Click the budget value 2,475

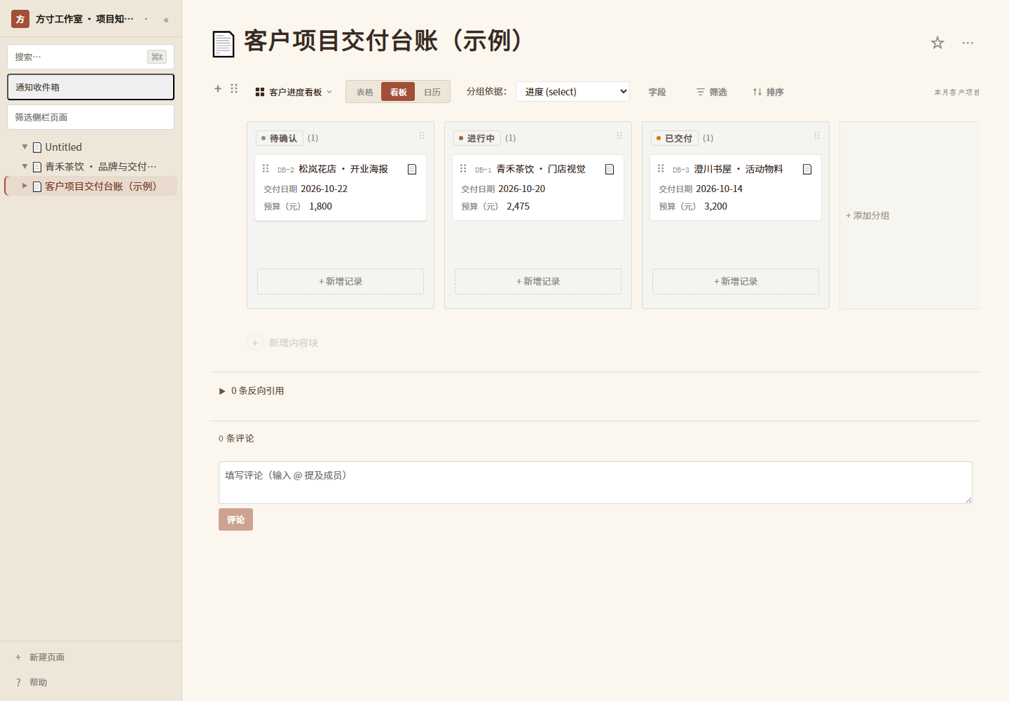(x=518, y=206)
